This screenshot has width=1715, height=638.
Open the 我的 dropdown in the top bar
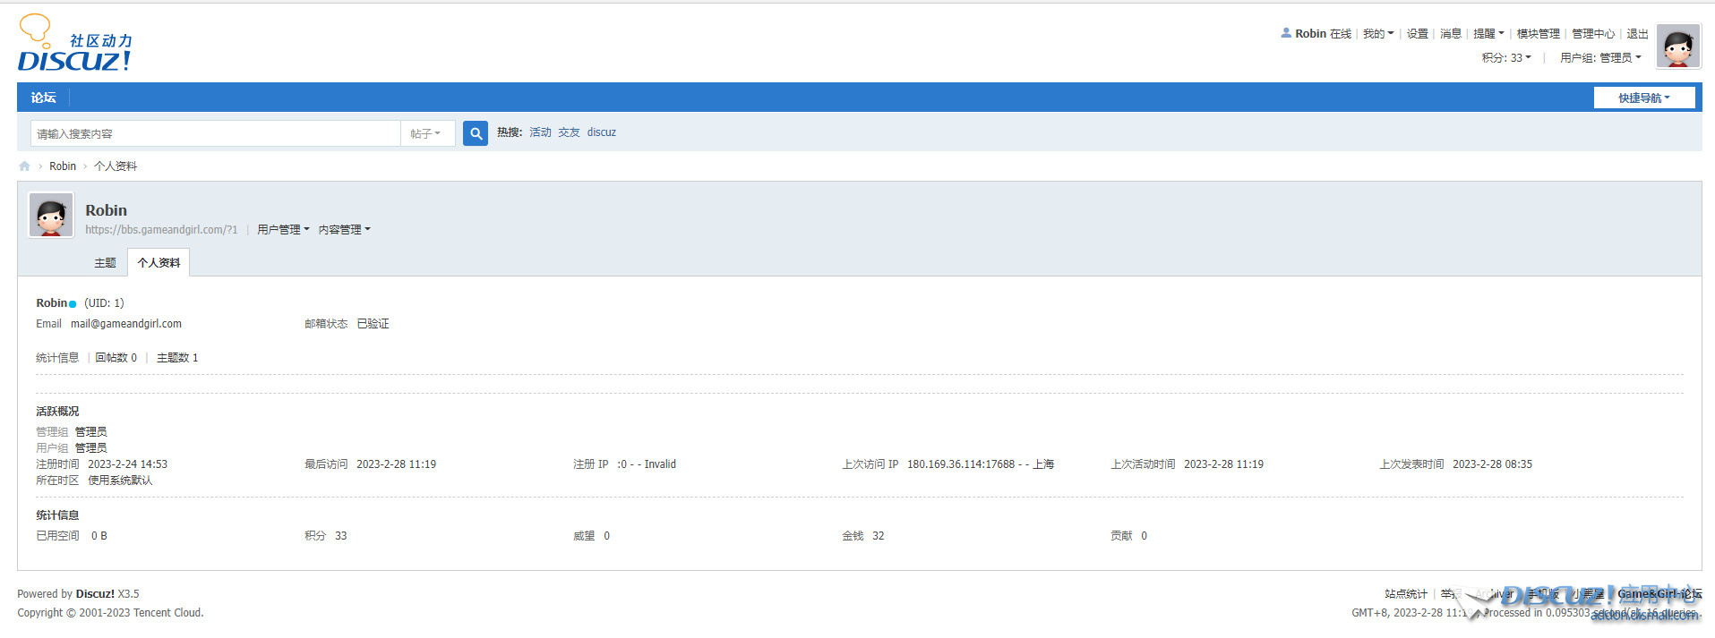click(x=1377, y=34)
